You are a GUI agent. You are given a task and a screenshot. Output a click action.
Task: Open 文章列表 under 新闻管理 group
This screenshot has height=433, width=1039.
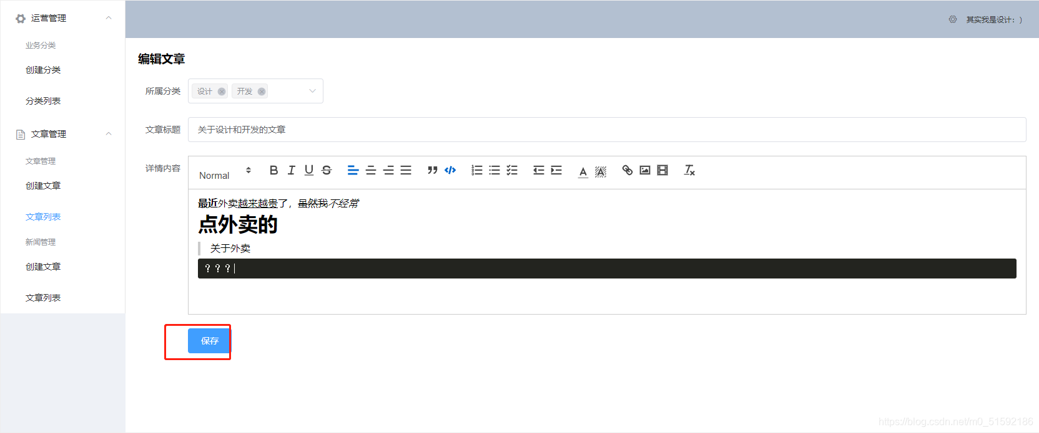pos(43,298)
